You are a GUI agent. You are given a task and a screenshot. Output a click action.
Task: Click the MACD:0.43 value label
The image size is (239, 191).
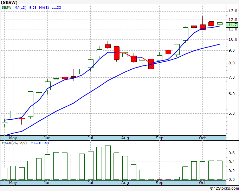tap(40, 143)
